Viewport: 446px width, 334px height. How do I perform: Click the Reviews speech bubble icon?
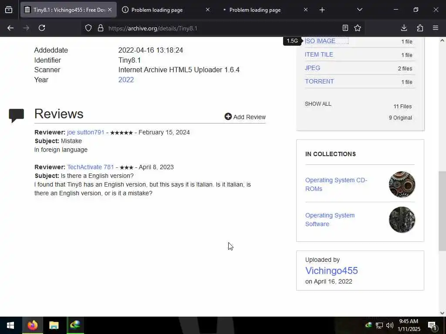click(x=17, y=116)
